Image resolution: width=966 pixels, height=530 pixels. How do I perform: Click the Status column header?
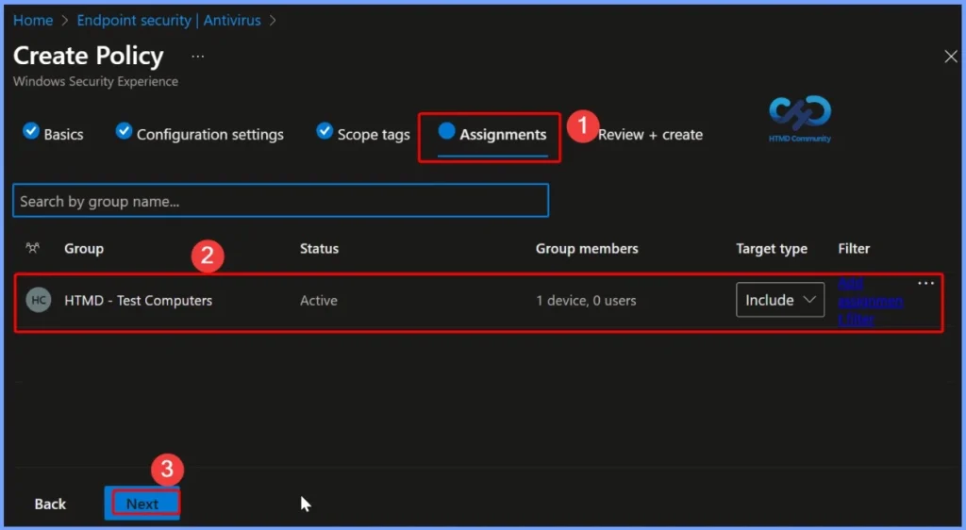pyautogui.click(x=319, y=249)
